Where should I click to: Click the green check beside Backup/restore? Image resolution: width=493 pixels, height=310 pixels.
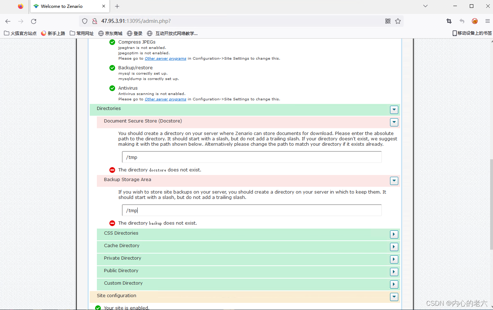(112, 68)
